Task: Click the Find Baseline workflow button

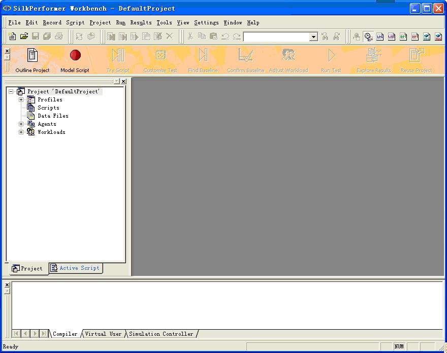Action: click(203, 60)
